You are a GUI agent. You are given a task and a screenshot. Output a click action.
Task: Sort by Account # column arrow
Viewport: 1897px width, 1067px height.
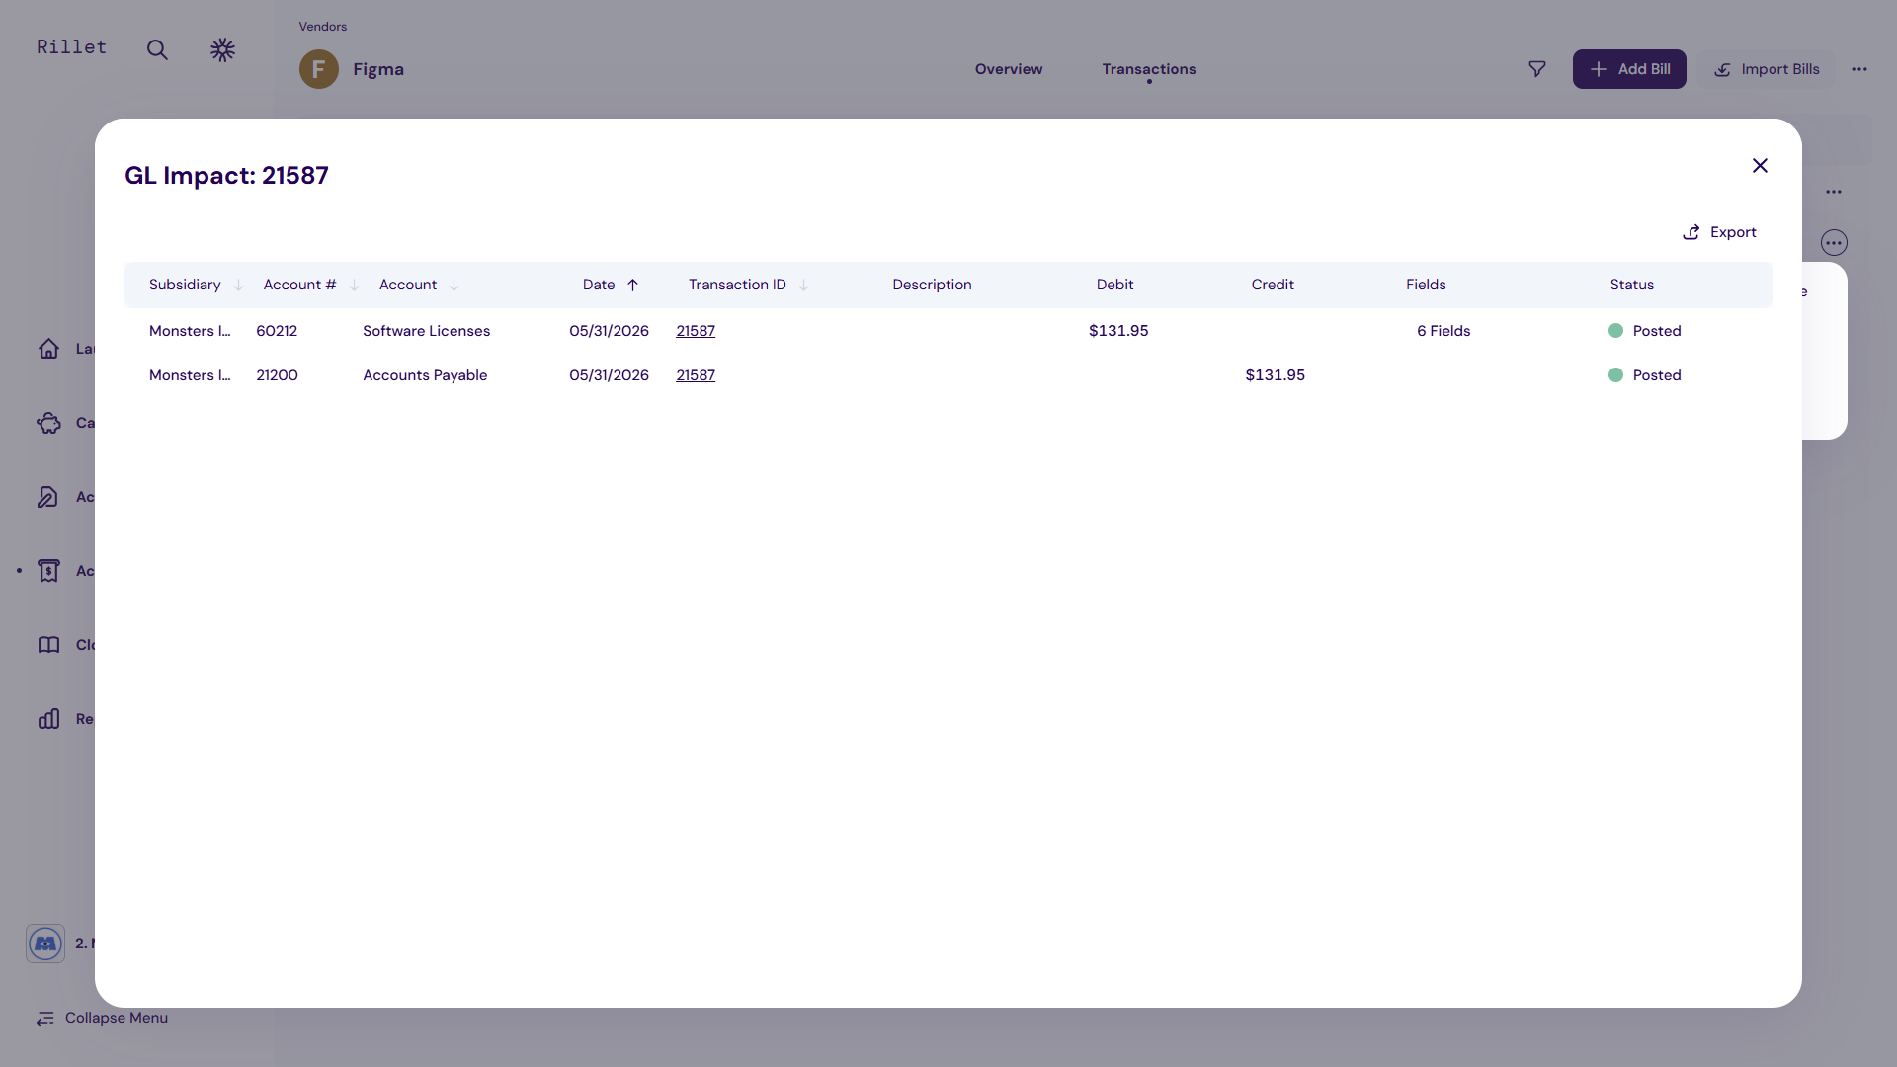coord(354,286)
